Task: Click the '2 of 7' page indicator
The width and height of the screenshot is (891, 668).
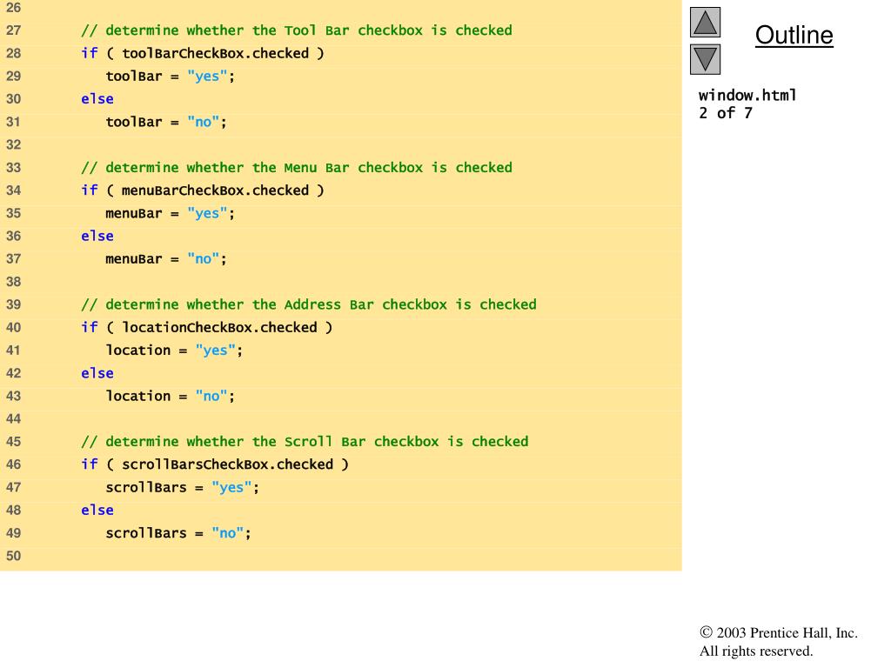Action: tap(726, 113)
